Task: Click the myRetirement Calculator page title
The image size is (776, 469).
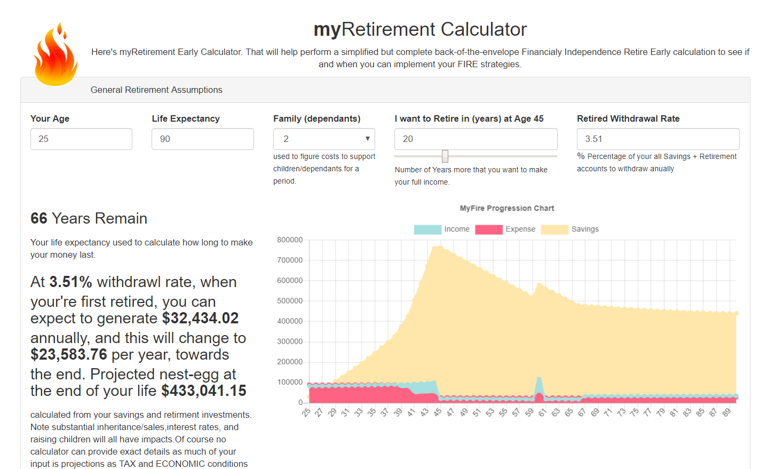Action: point(420,29)
